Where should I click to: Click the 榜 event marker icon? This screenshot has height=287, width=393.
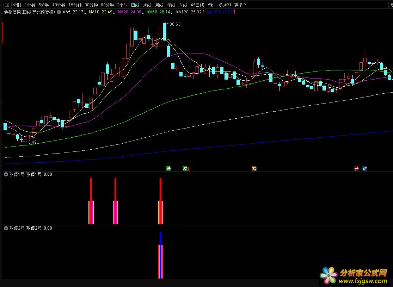coord(254,169)
